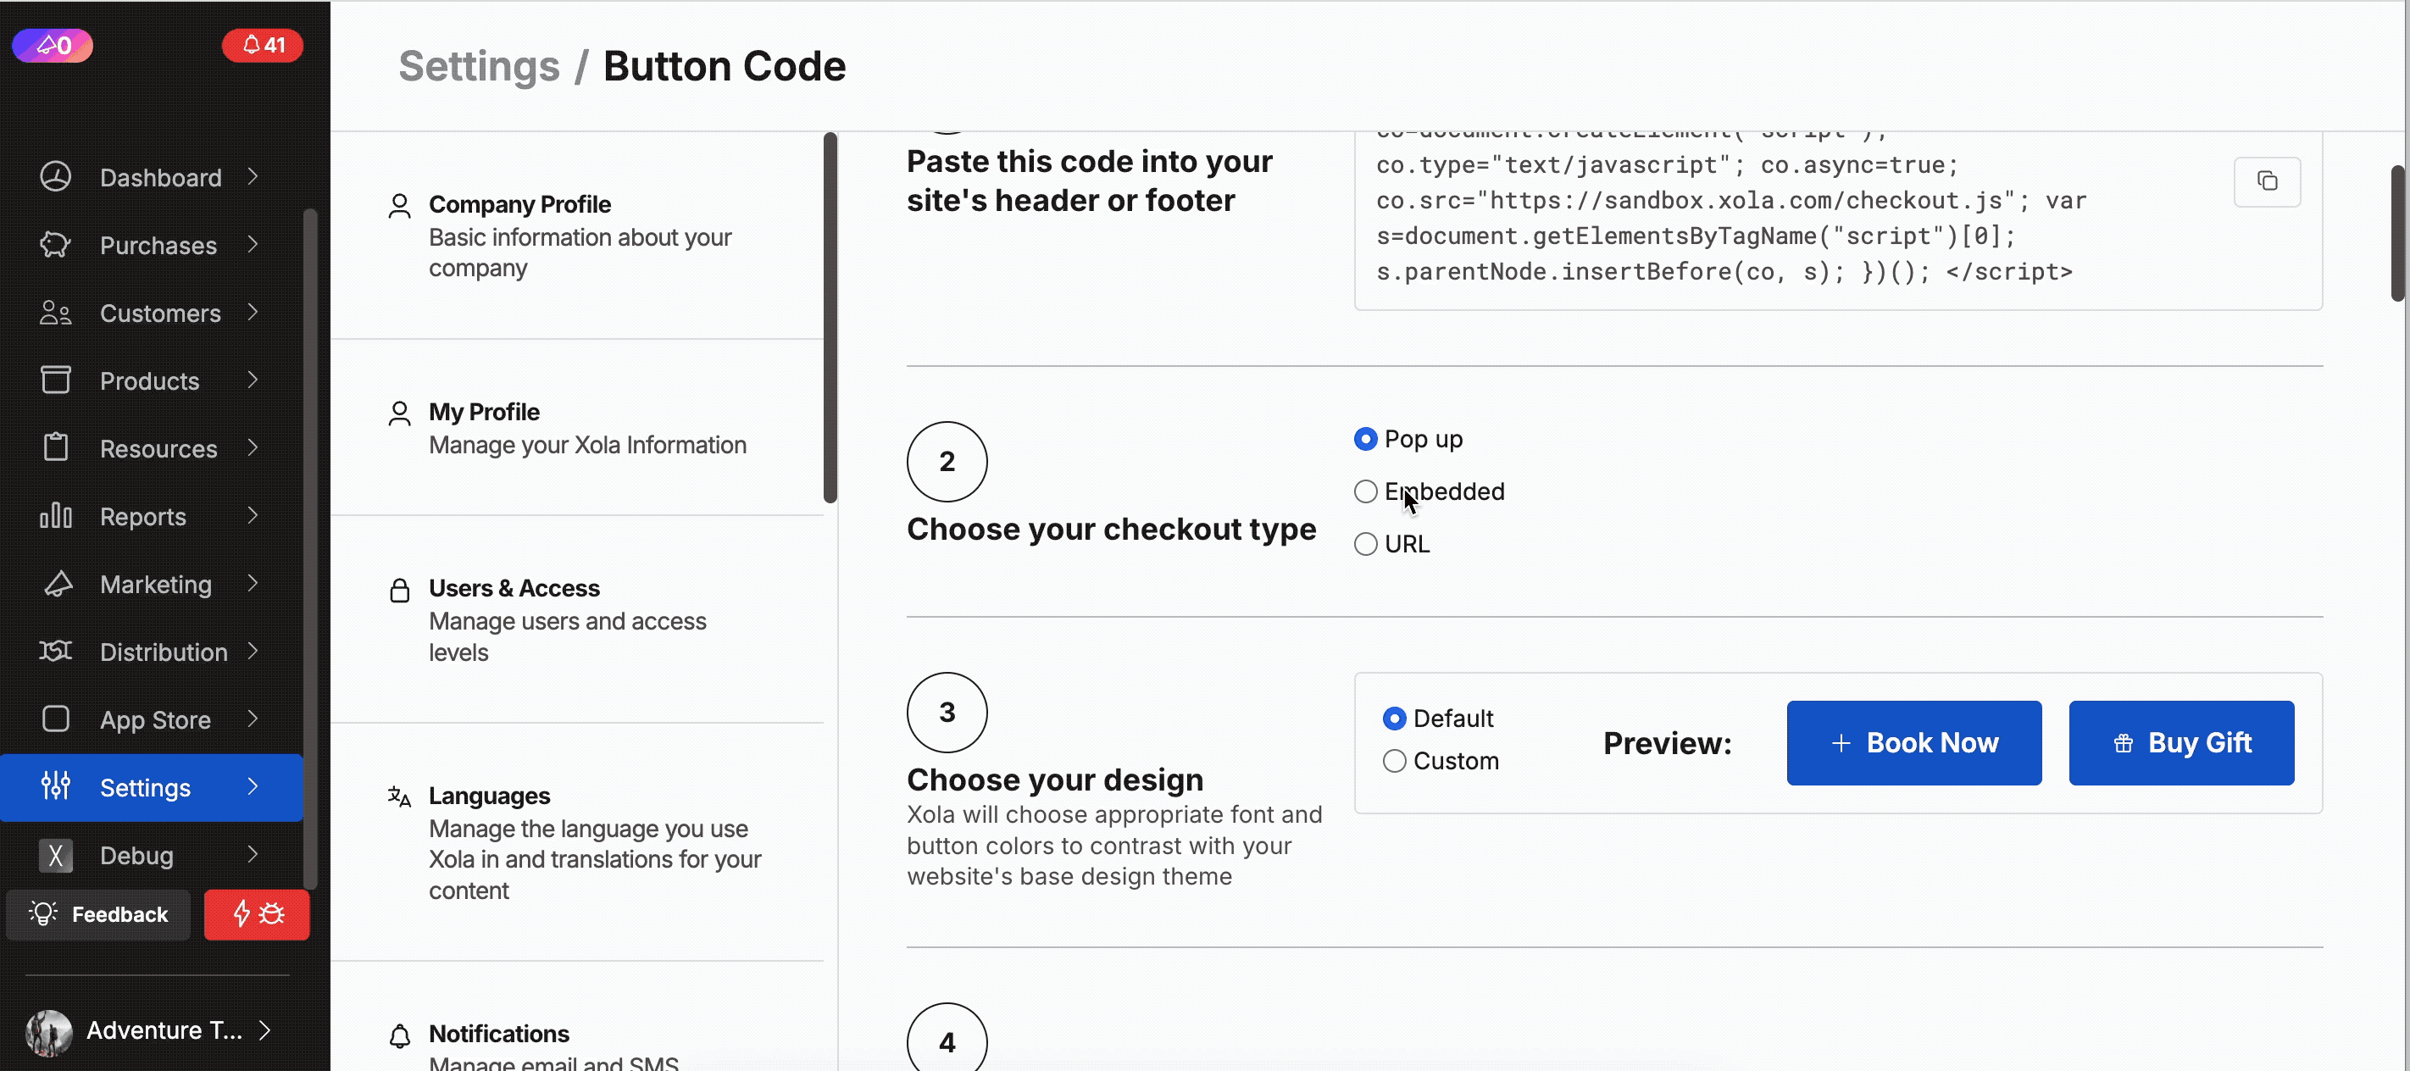2410x1071 pixels.
Task: Click the Settings sliders icon
Action: coord(55,785)
